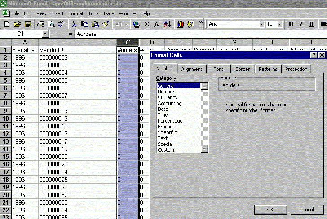Expand More Buttons toolbar chevron
The width and height of the screenshot is (327, 219).
201,24
